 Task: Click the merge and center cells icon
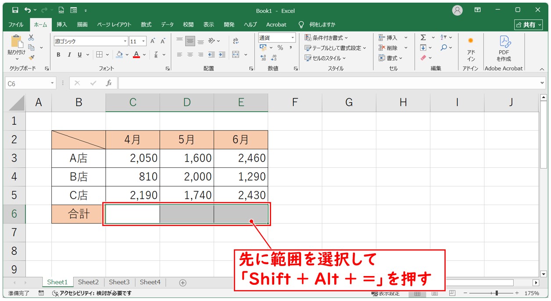(x=236, y=55)
